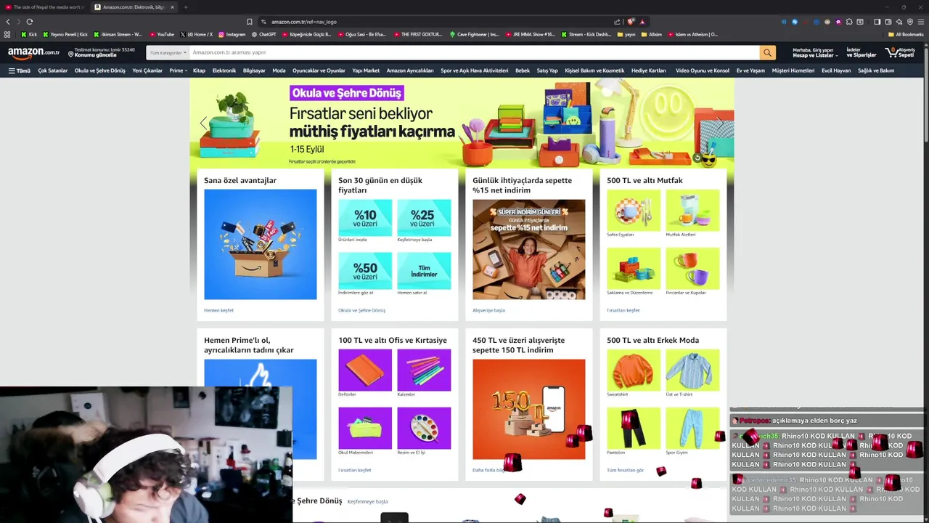
Task: Show next banner with right carousel arrow
Action: tap(719, 123)
